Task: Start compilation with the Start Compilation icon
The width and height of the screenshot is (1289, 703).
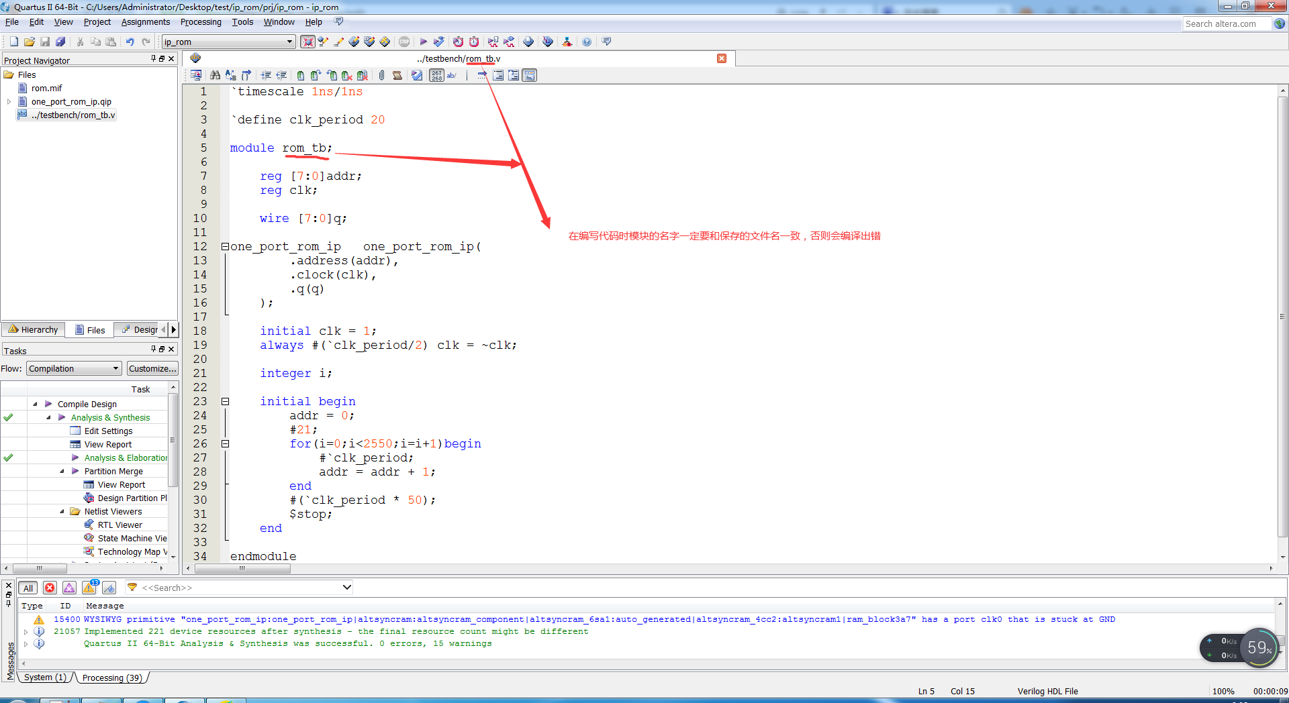Action: 423,42
